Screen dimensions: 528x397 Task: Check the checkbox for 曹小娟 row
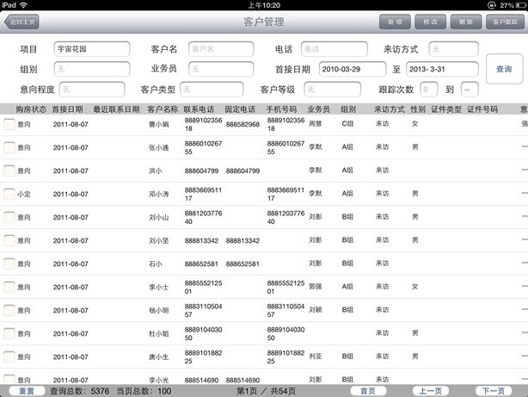click(9, 124)
